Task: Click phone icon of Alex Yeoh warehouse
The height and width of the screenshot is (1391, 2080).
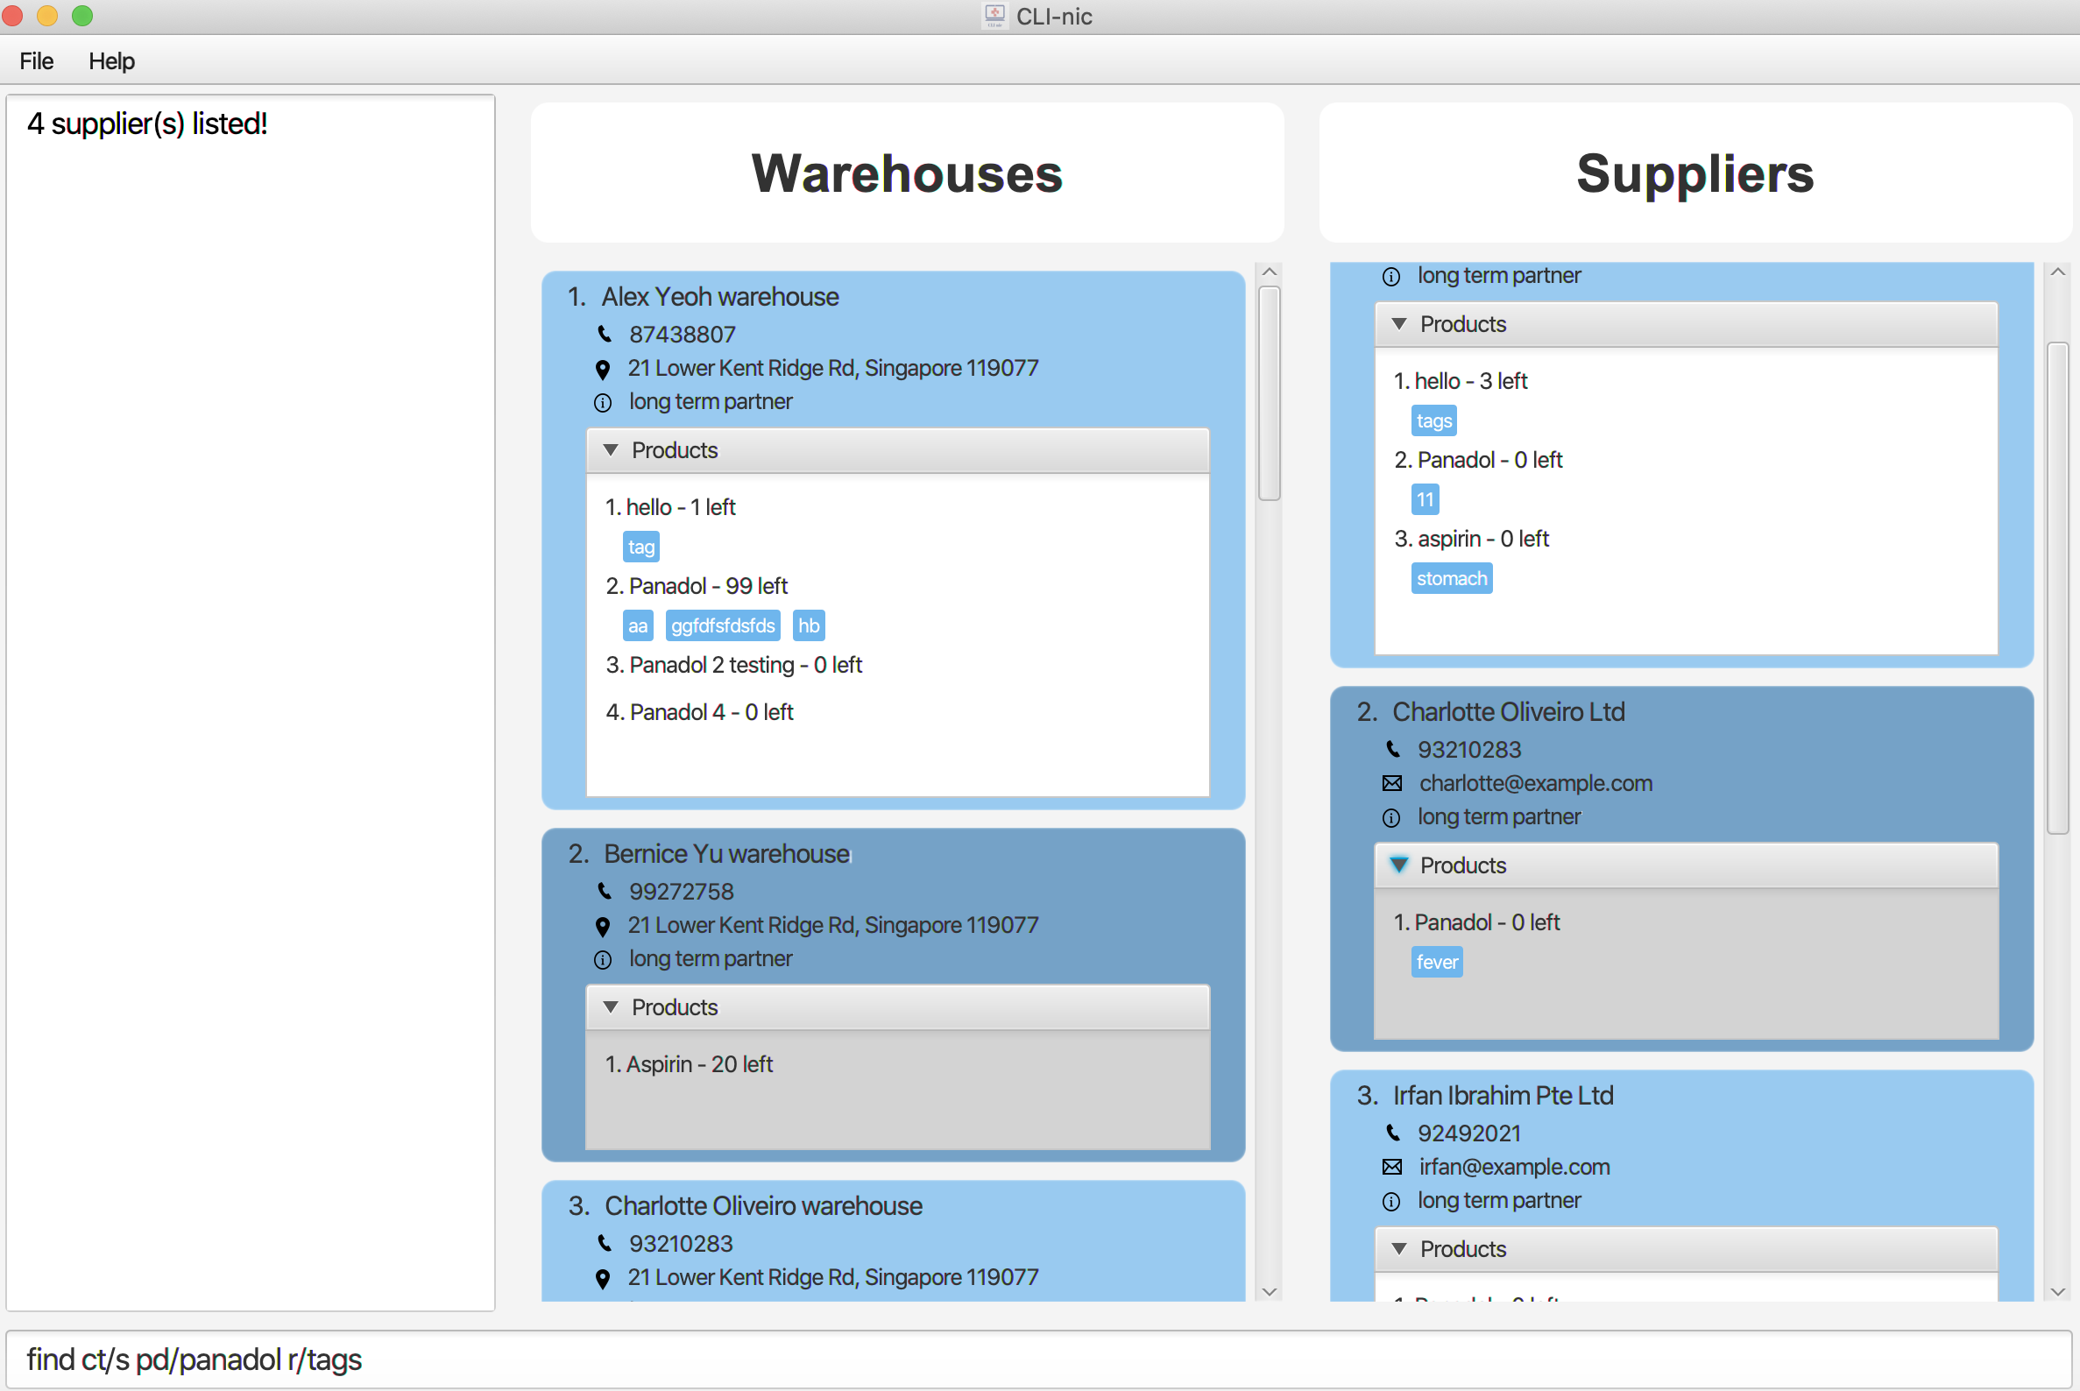Action: click(x=605, y=335)
